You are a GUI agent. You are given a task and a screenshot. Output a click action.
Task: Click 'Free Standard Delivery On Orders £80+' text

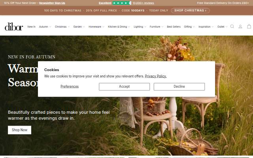tap(223, 3)
